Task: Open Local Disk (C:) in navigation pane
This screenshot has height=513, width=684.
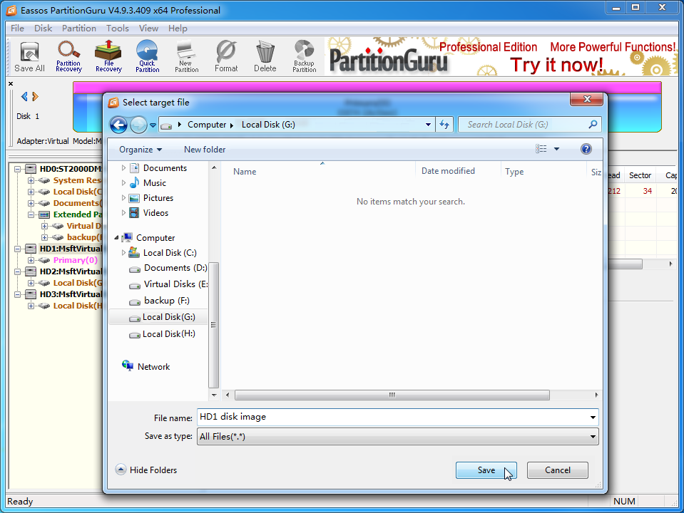Action: pos(170,253)
